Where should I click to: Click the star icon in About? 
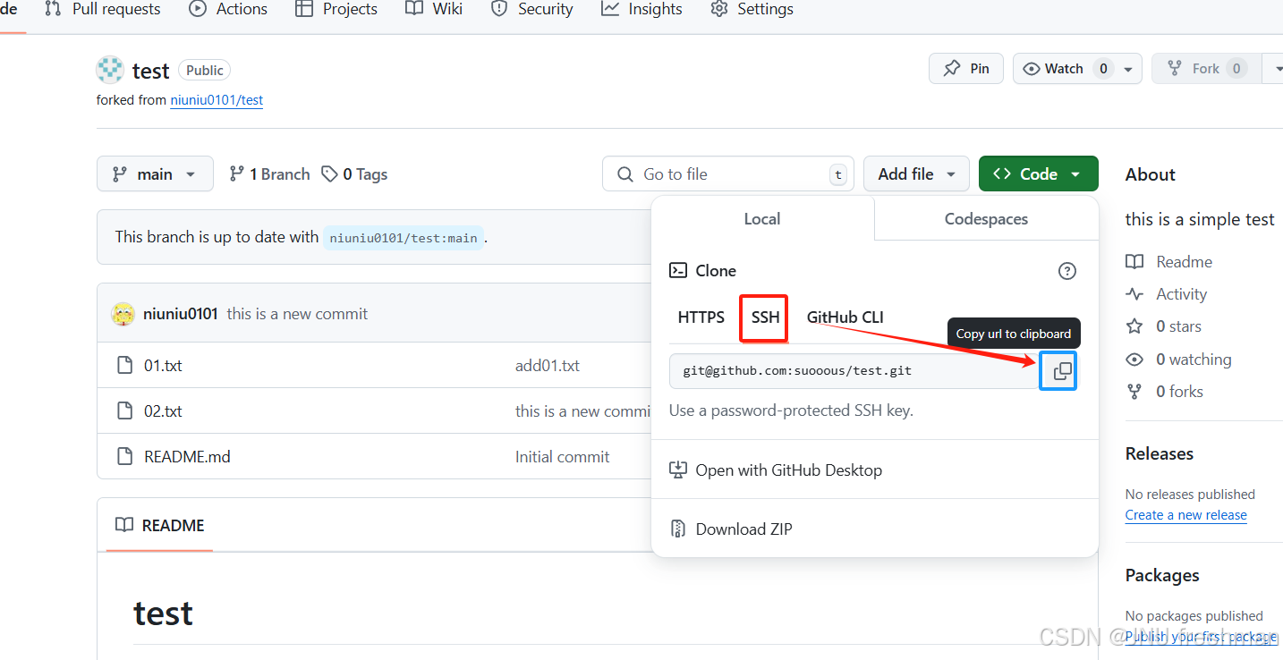pos(1134,326)
